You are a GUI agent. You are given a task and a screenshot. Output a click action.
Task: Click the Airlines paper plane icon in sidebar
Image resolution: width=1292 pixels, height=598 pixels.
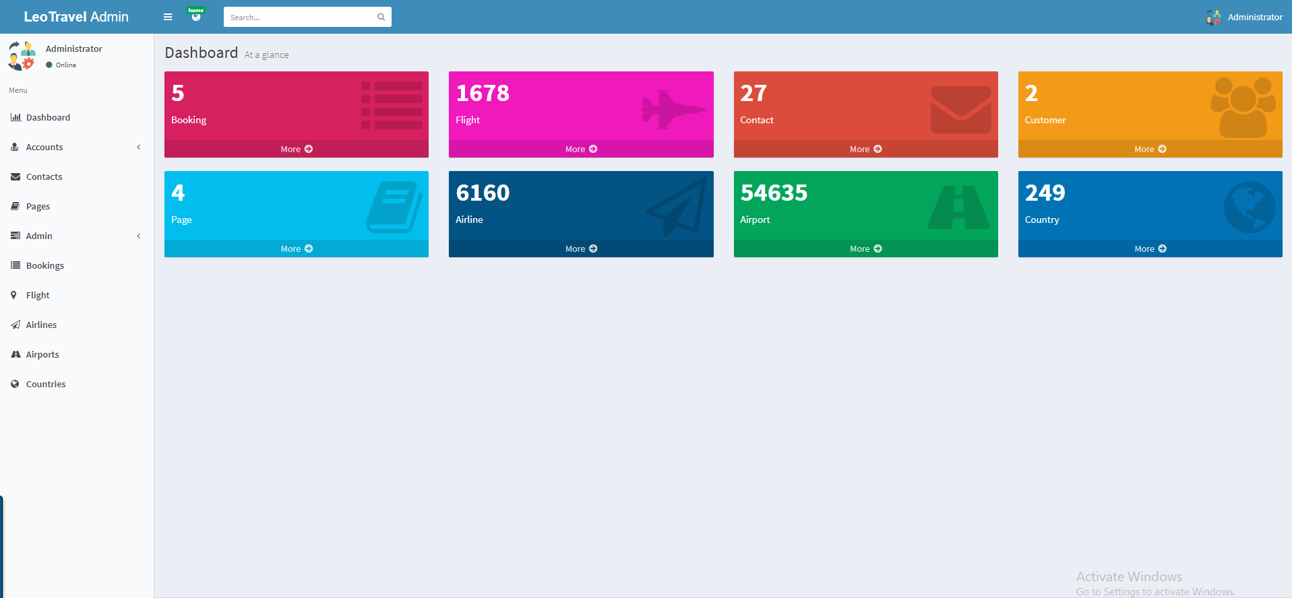point(15,325)
